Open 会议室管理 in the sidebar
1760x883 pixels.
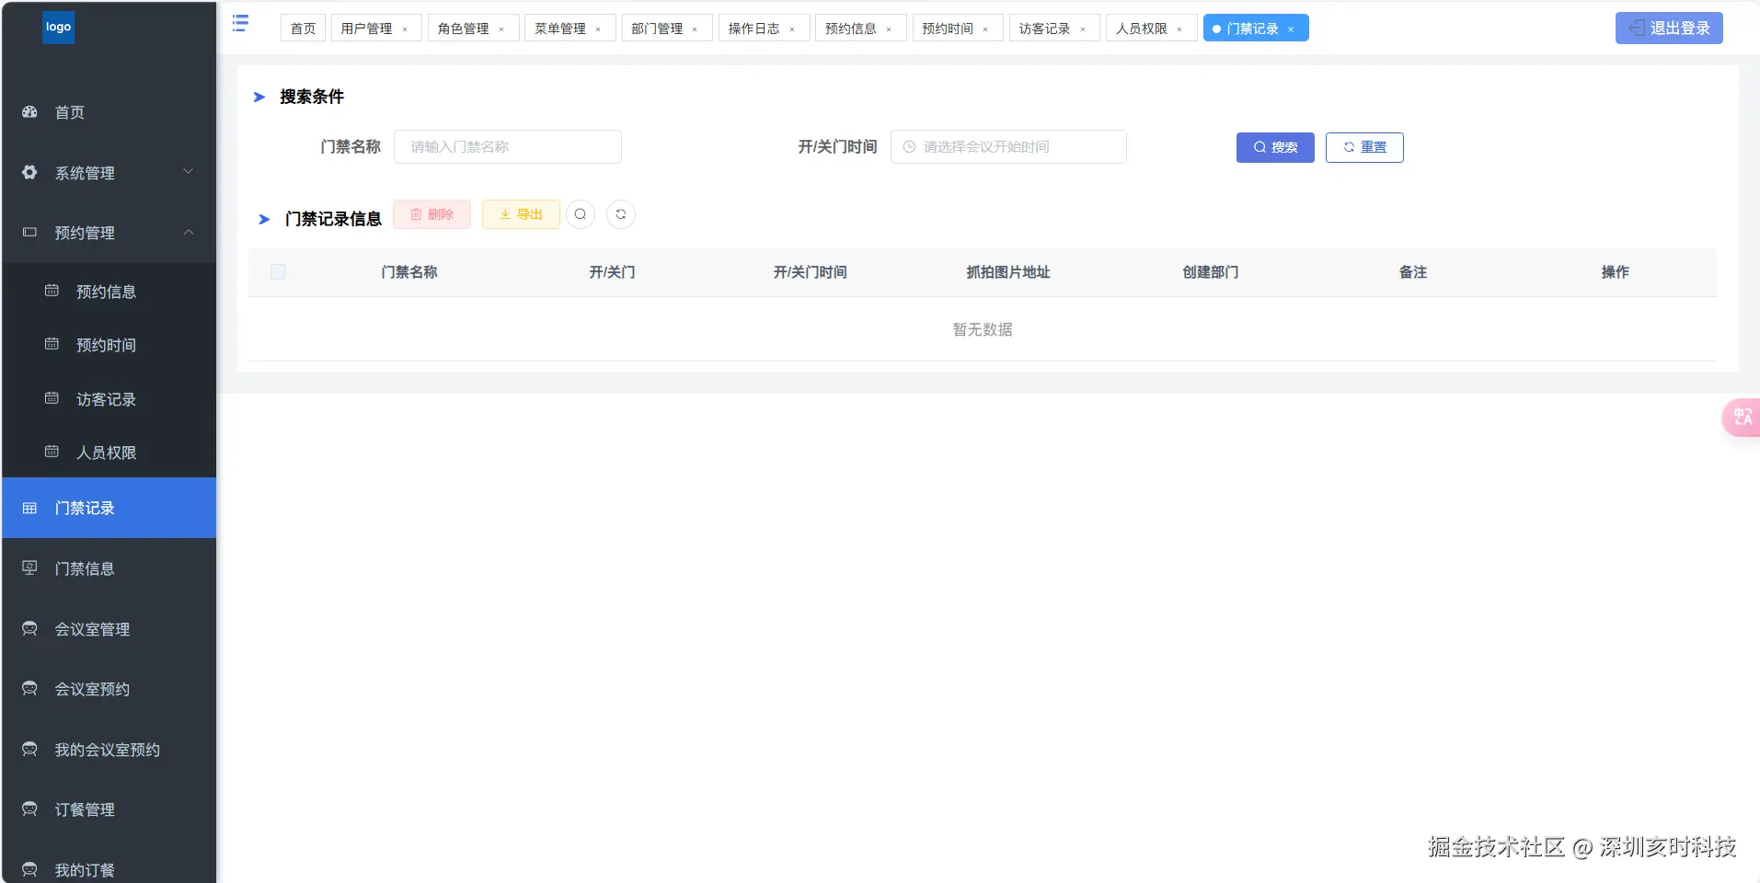[x=109, y=629]
